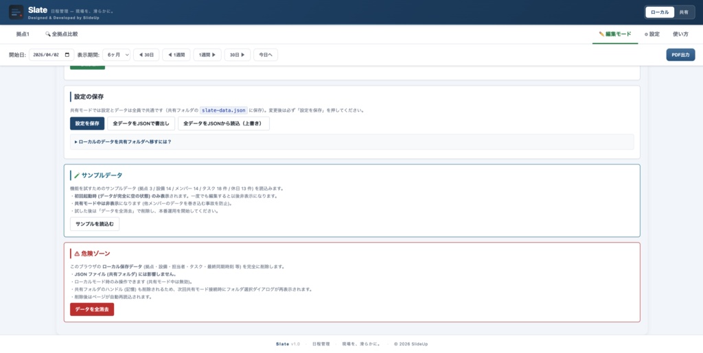Open the 表示期間 6ヶ月 dropdown
The image size is (703, 353).
point(116,55)
